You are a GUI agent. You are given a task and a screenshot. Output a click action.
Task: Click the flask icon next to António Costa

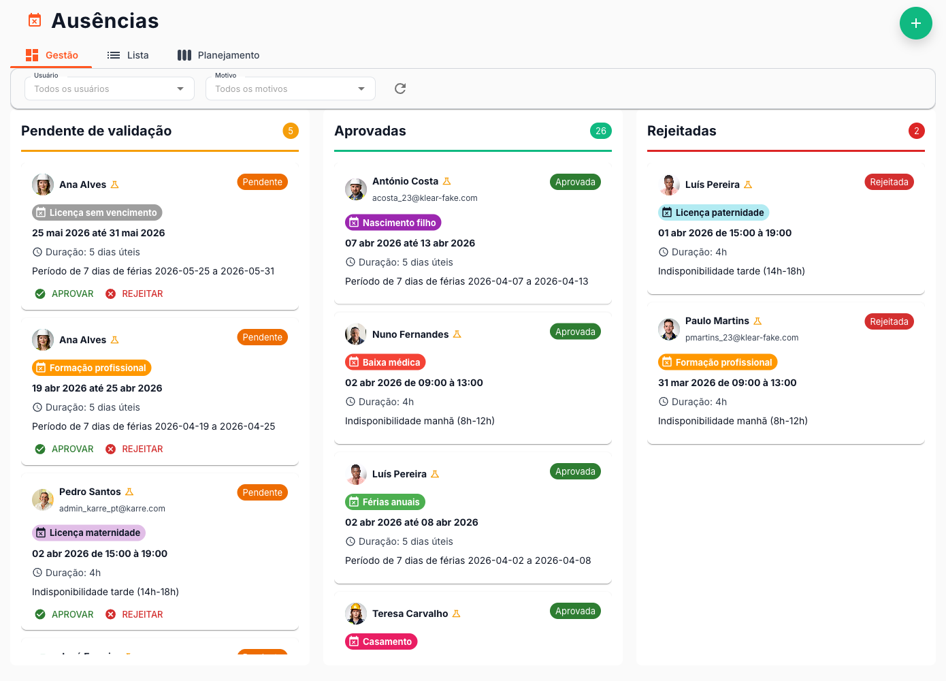(x=447, y=181)
